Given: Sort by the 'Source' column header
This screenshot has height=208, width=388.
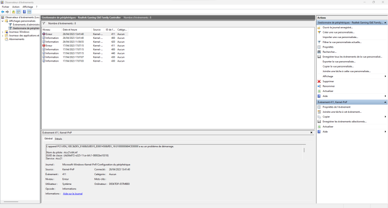Looking at the screenshot, I should 98,30.
